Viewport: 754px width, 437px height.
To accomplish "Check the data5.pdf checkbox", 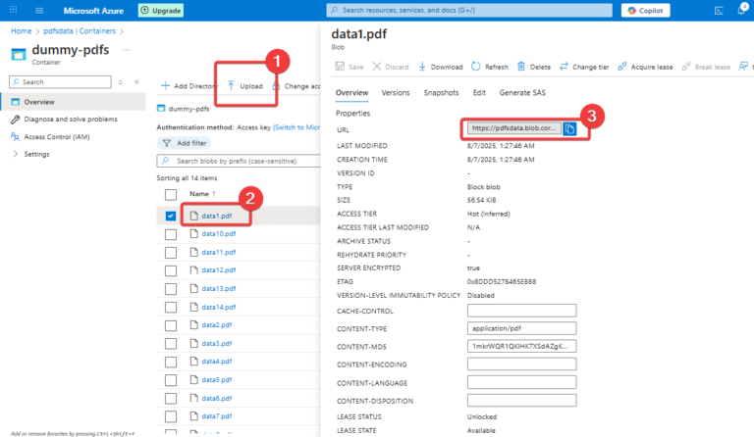I will tap(171, 380).
